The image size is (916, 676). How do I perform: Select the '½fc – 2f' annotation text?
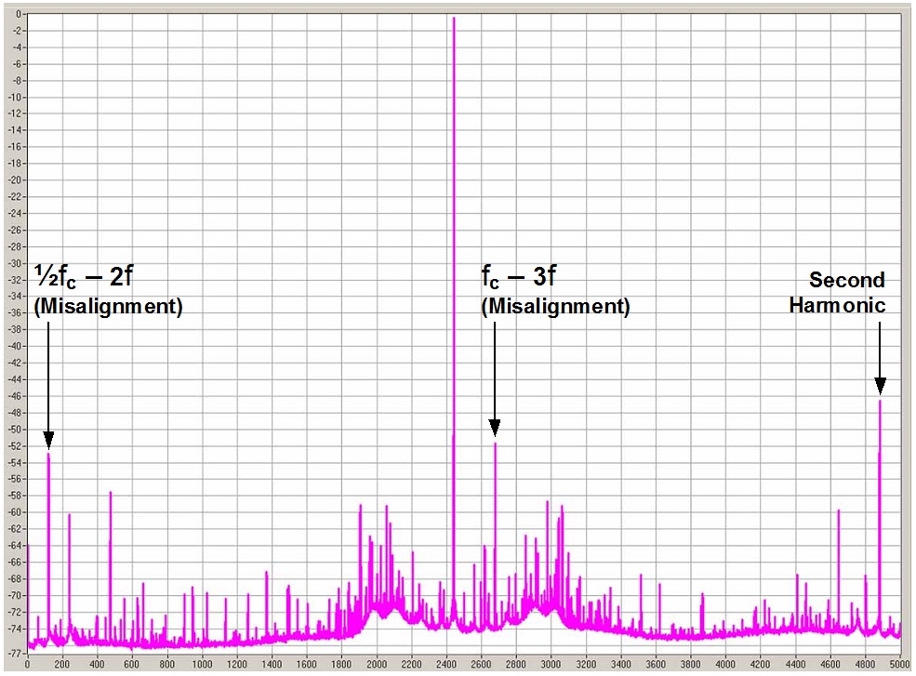84,276
